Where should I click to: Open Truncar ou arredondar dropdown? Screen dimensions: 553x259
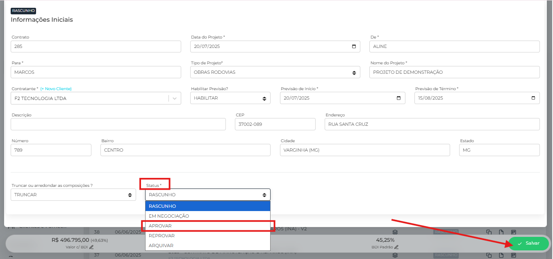[130, 195]
